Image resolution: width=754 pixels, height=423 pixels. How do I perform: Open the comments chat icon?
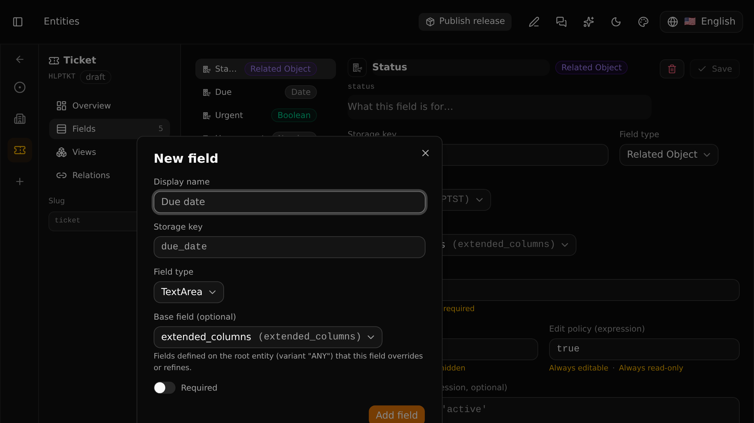pos(561,22)
